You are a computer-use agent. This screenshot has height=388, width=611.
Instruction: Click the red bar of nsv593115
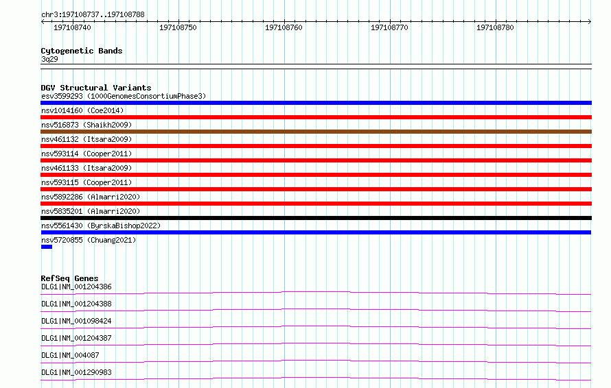pyautogui.click(x=316, y=189)
